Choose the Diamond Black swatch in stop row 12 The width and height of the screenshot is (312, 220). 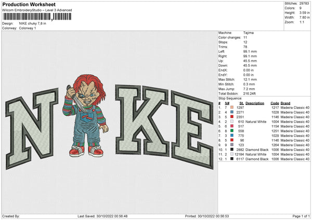pos(231,159)
